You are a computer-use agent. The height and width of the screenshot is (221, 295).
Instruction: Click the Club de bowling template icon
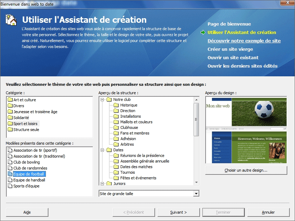pos(10,162)
